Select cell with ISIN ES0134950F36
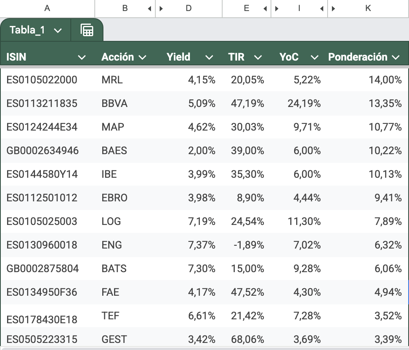 (48, 292)
